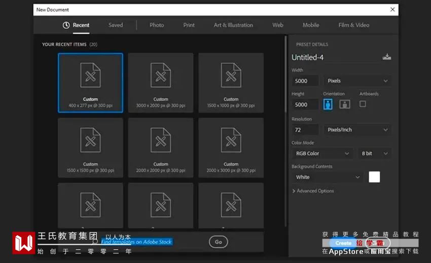Open the 8 bit depth dropdown
This screenshot has height=263, width=431.
click(x=375, y=154)
